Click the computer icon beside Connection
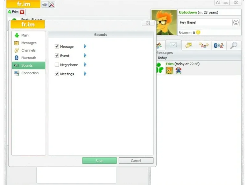 coord(17,73)
